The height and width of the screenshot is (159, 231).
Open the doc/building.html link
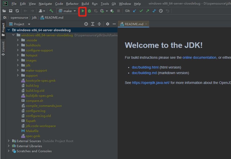pos(145,67)
